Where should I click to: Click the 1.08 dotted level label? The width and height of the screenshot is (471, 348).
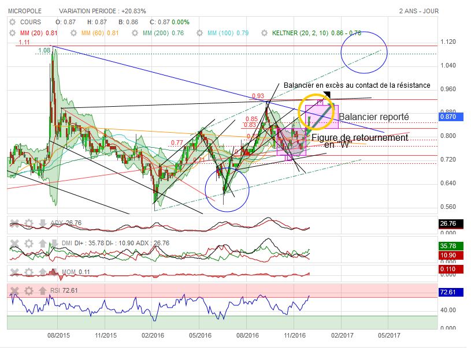pos(44,50)
